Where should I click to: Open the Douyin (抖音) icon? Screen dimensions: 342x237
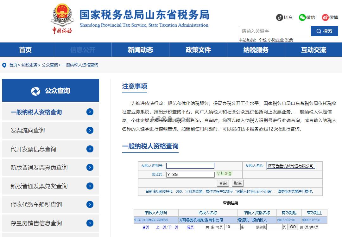279,17
